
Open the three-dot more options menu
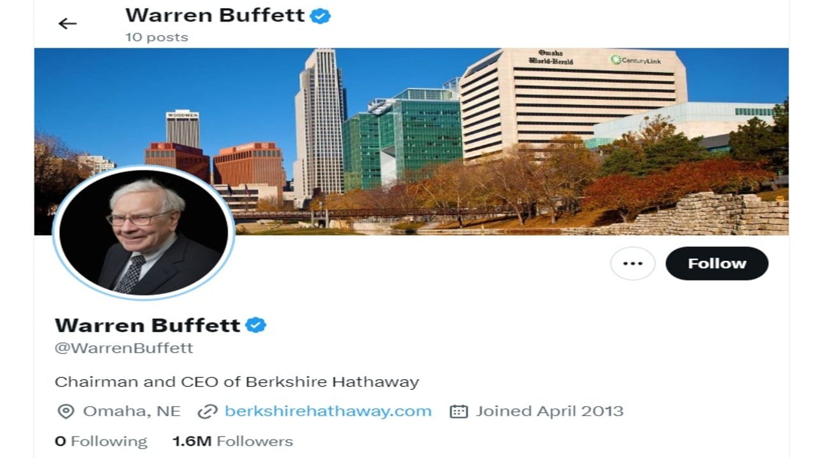pyautogui.click(x=632, y=263)
